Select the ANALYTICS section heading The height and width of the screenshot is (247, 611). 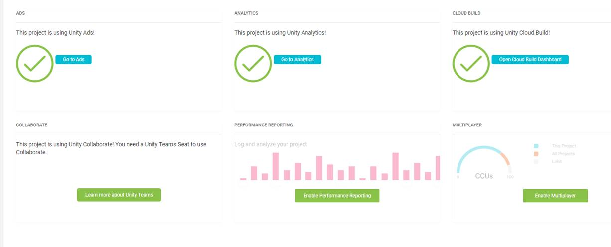coord(246,13)
